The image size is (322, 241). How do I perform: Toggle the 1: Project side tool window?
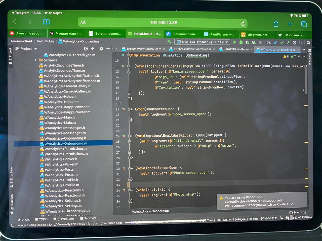(11, 56)
